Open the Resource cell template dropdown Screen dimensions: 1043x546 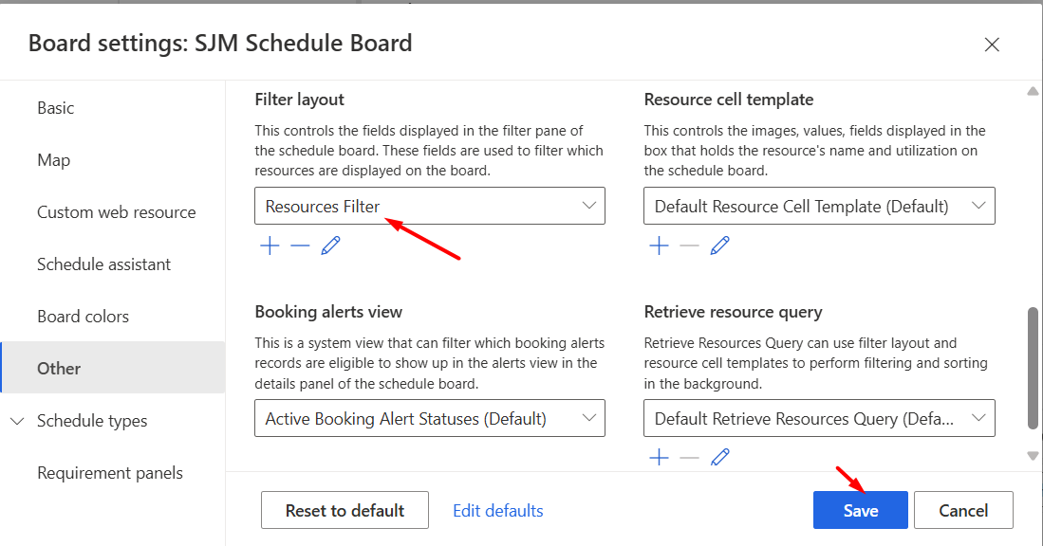(x=819, y=206)
